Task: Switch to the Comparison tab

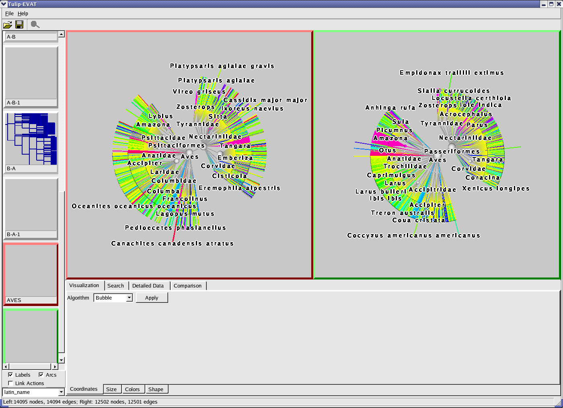Action: point(187,286)
